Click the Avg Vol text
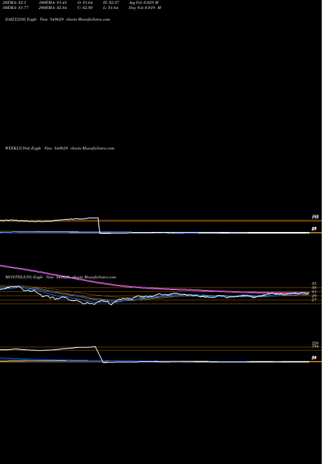The width and height of the screenshot is (322, 464). (144, 3)
